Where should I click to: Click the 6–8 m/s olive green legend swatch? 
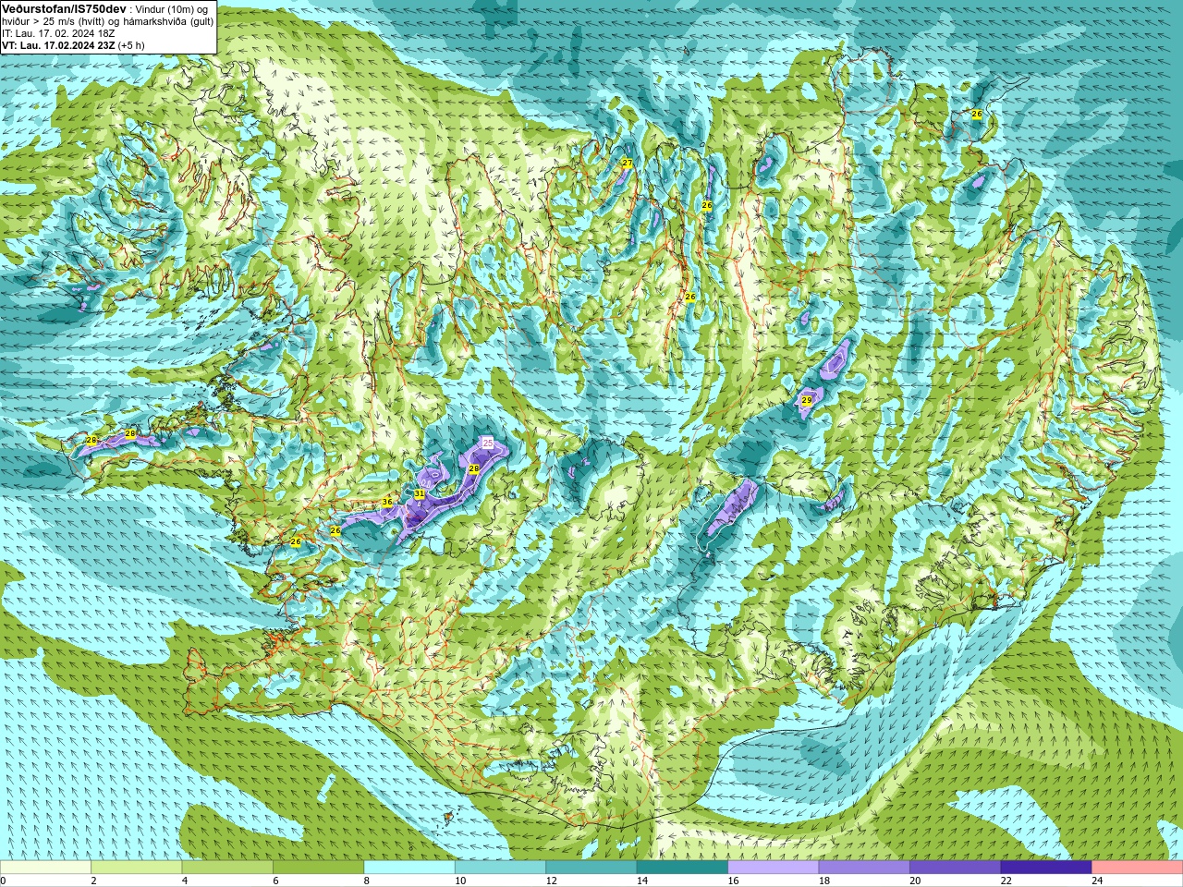click(x=319, y=868)
